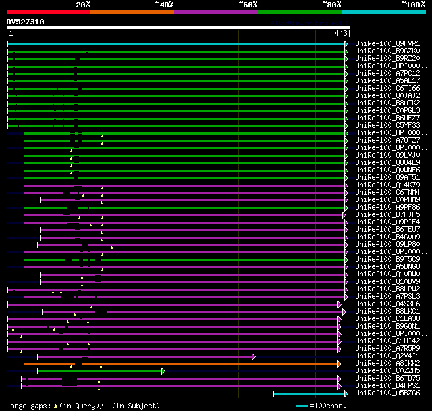The height and width of the screenshot is (411, 432).
Task: Click the orange ~40% identity color segment
Action: point(132,12)
